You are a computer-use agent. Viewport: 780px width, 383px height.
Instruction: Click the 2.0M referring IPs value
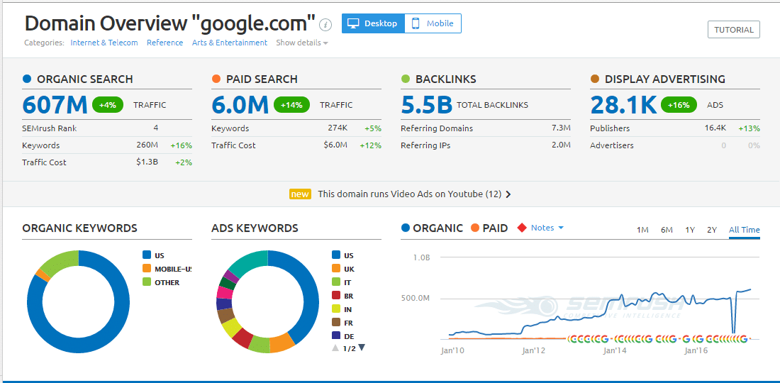pos(561,145)
